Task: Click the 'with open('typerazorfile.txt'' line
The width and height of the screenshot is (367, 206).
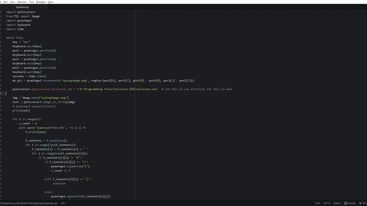Action: [x=53, y=128]
